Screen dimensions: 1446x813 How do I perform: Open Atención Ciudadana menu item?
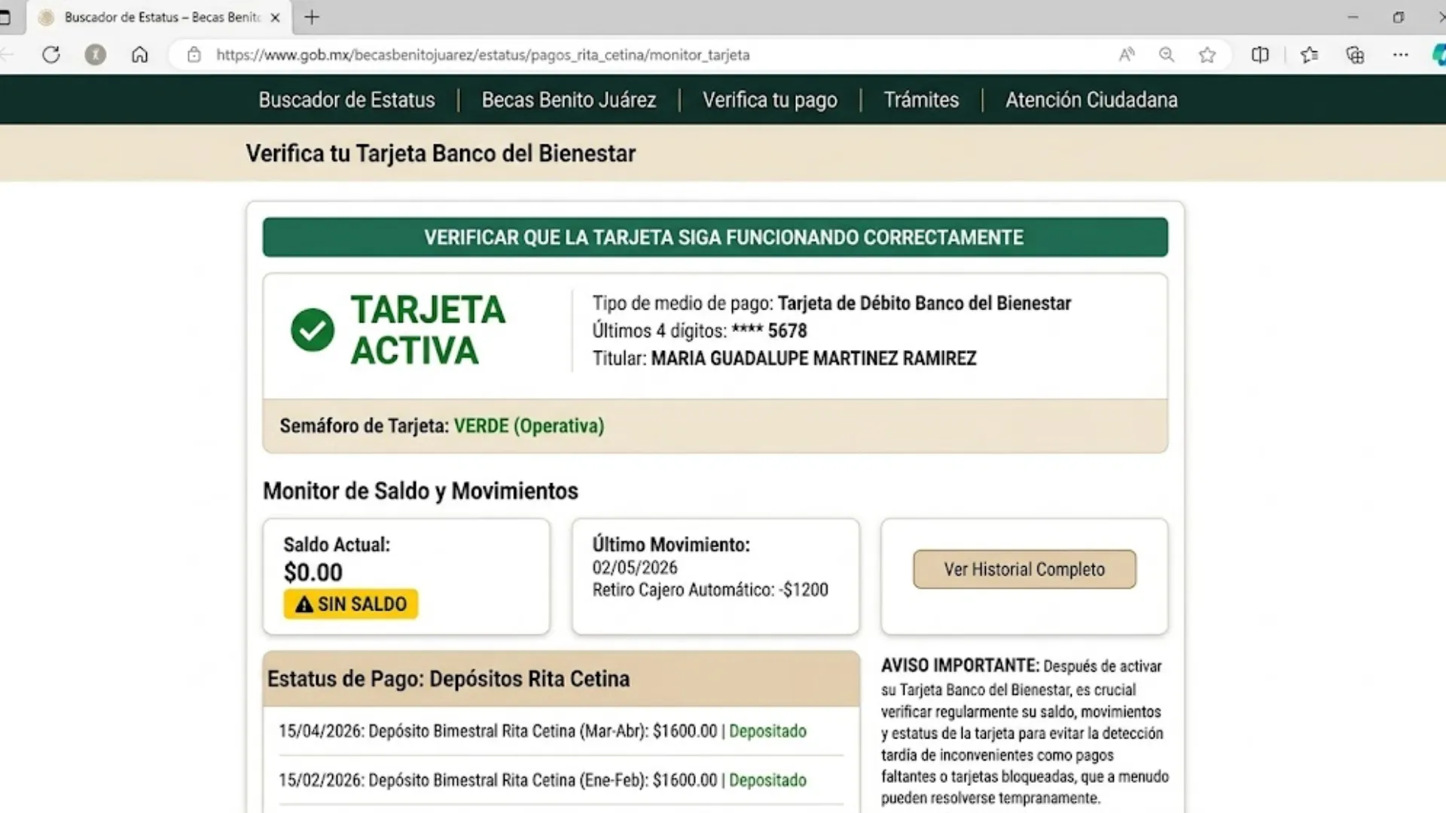tap(1091, 100)
